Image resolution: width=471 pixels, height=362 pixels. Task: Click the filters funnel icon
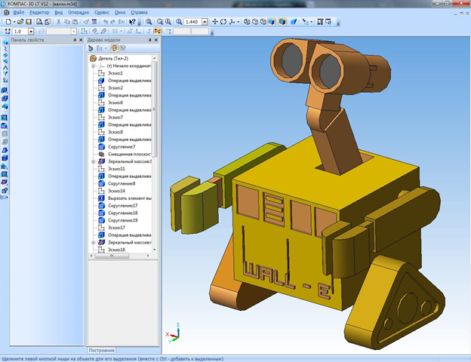coord(5,74)
